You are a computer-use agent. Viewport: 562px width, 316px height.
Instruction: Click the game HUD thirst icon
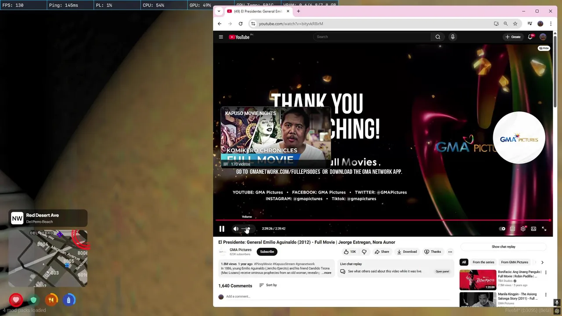tap(68, 300)
